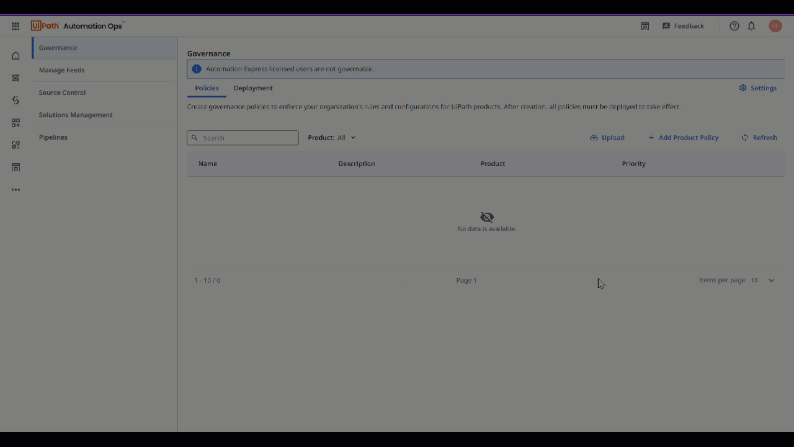Open the user avatar menu
Image resolution: width=794 pixels, height=447 pixels.
775,26
